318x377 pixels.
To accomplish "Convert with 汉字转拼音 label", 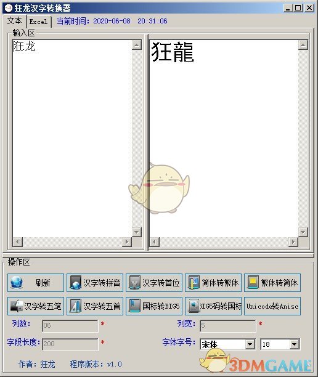I will [x=102, y=283].
